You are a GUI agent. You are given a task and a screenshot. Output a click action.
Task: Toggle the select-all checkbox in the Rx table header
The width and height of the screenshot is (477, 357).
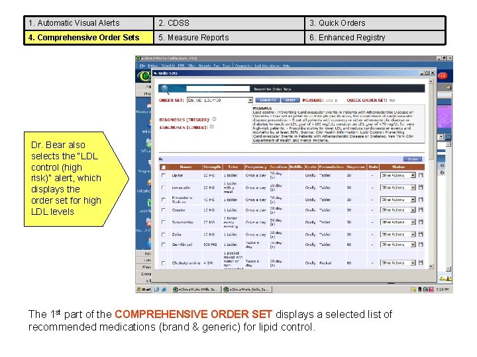coord(164,167)
